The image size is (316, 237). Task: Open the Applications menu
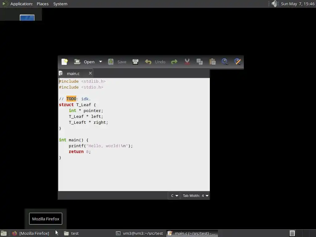[x=21, y=4]
